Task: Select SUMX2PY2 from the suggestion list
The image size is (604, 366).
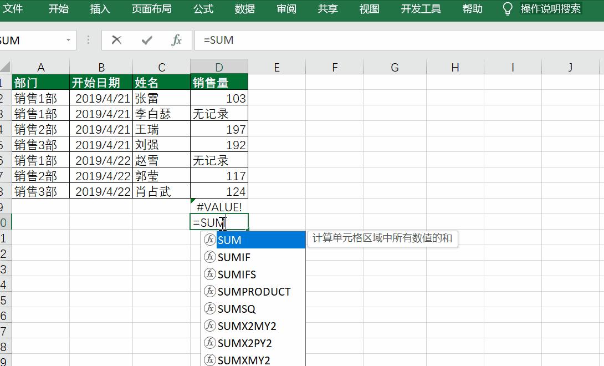Action: pyautogui.click(x=245, y=343)
